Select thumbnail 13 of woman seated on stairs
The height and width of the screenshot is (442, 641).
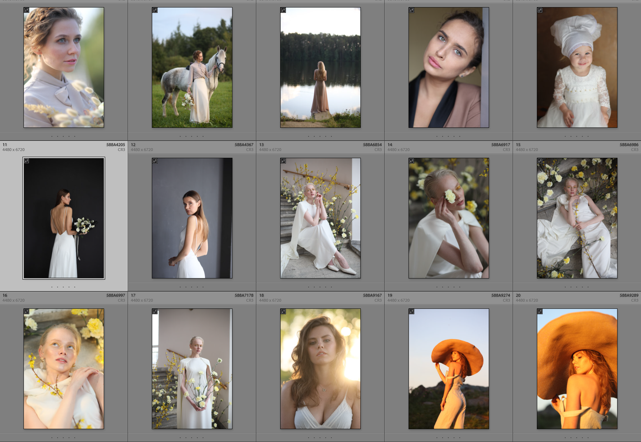click(x=320, y=218)
